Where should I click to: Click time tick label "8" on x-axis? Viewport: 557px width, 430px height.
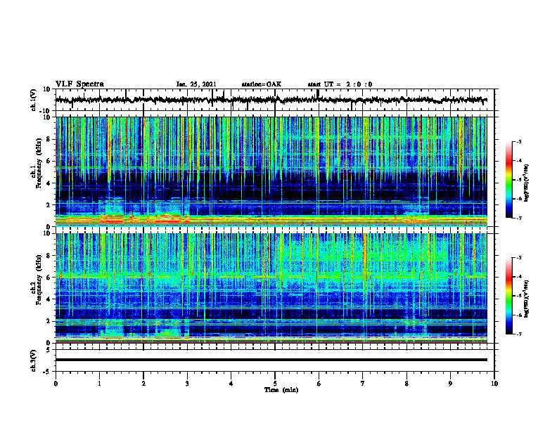pyautogui.click(x=406, y=384)
